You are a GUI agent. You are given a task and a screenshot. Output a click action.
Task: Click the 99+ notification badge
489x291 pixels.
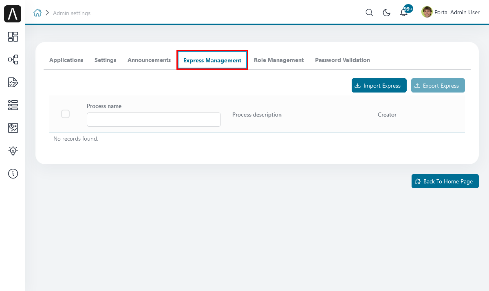tap(408, 9)
